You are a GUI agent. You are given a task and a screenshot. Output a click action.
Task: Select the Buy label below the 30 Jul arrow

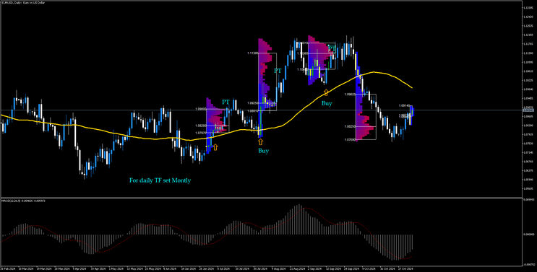click(x=263, y=151)
